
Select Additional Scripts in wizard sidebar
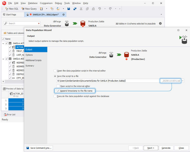tap(36, 60)
